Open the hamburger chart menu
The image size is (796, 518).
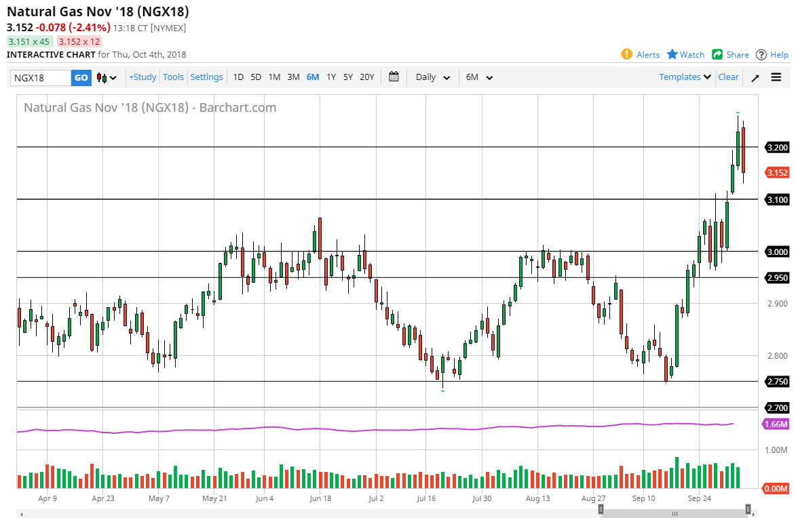pyautogui.click(x=776, y=77)
